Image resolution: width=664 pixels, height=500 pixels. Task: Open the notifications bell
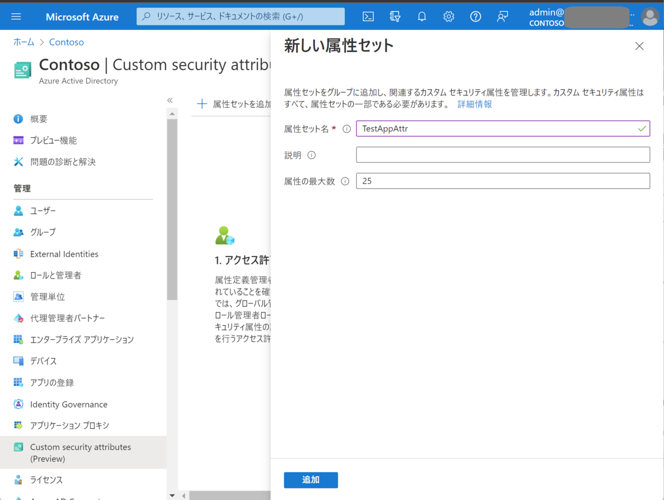click(422, 17)
